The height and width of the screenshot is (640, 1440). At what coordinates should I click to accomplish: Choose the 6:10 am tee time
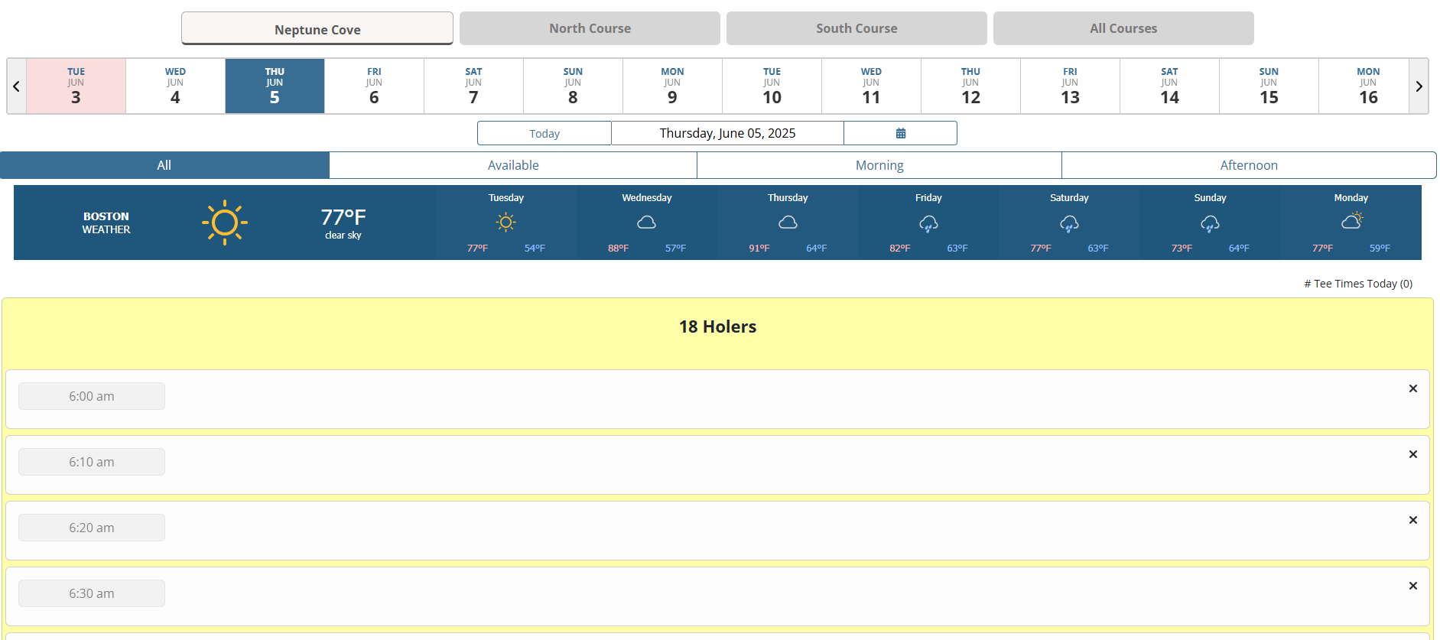click(92, 462)
